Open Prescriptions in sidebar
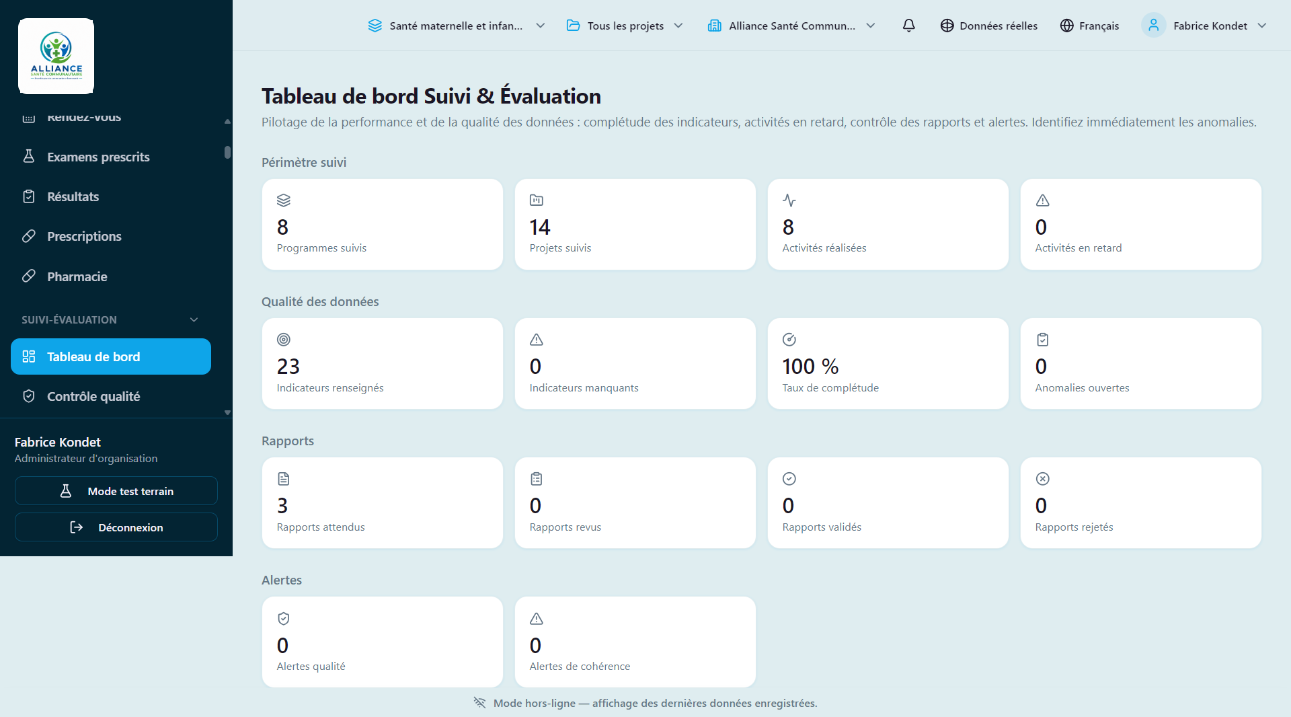 pyautogui.click(x=111, y=236)
